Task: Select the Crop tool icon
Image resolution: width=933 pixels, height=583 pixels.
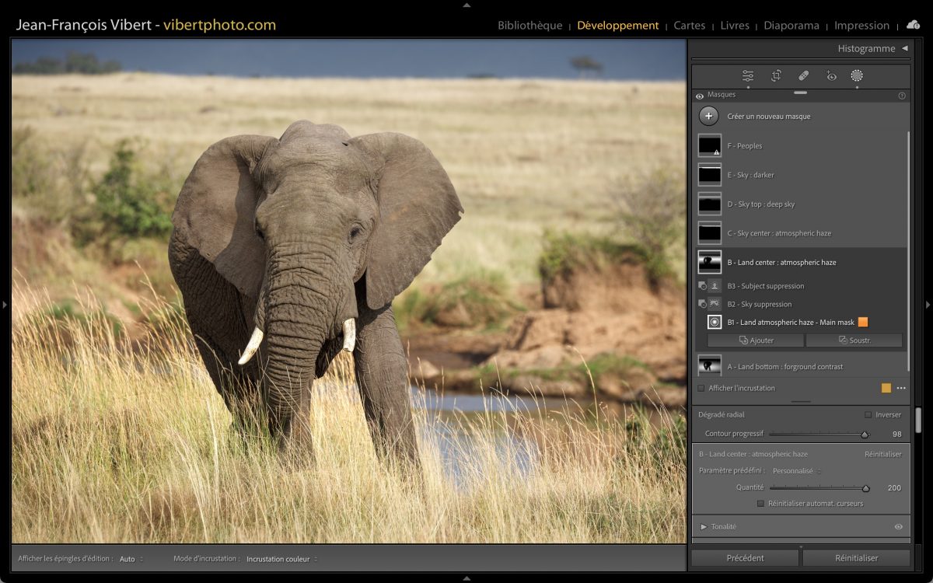Action: tap(776, 76)
